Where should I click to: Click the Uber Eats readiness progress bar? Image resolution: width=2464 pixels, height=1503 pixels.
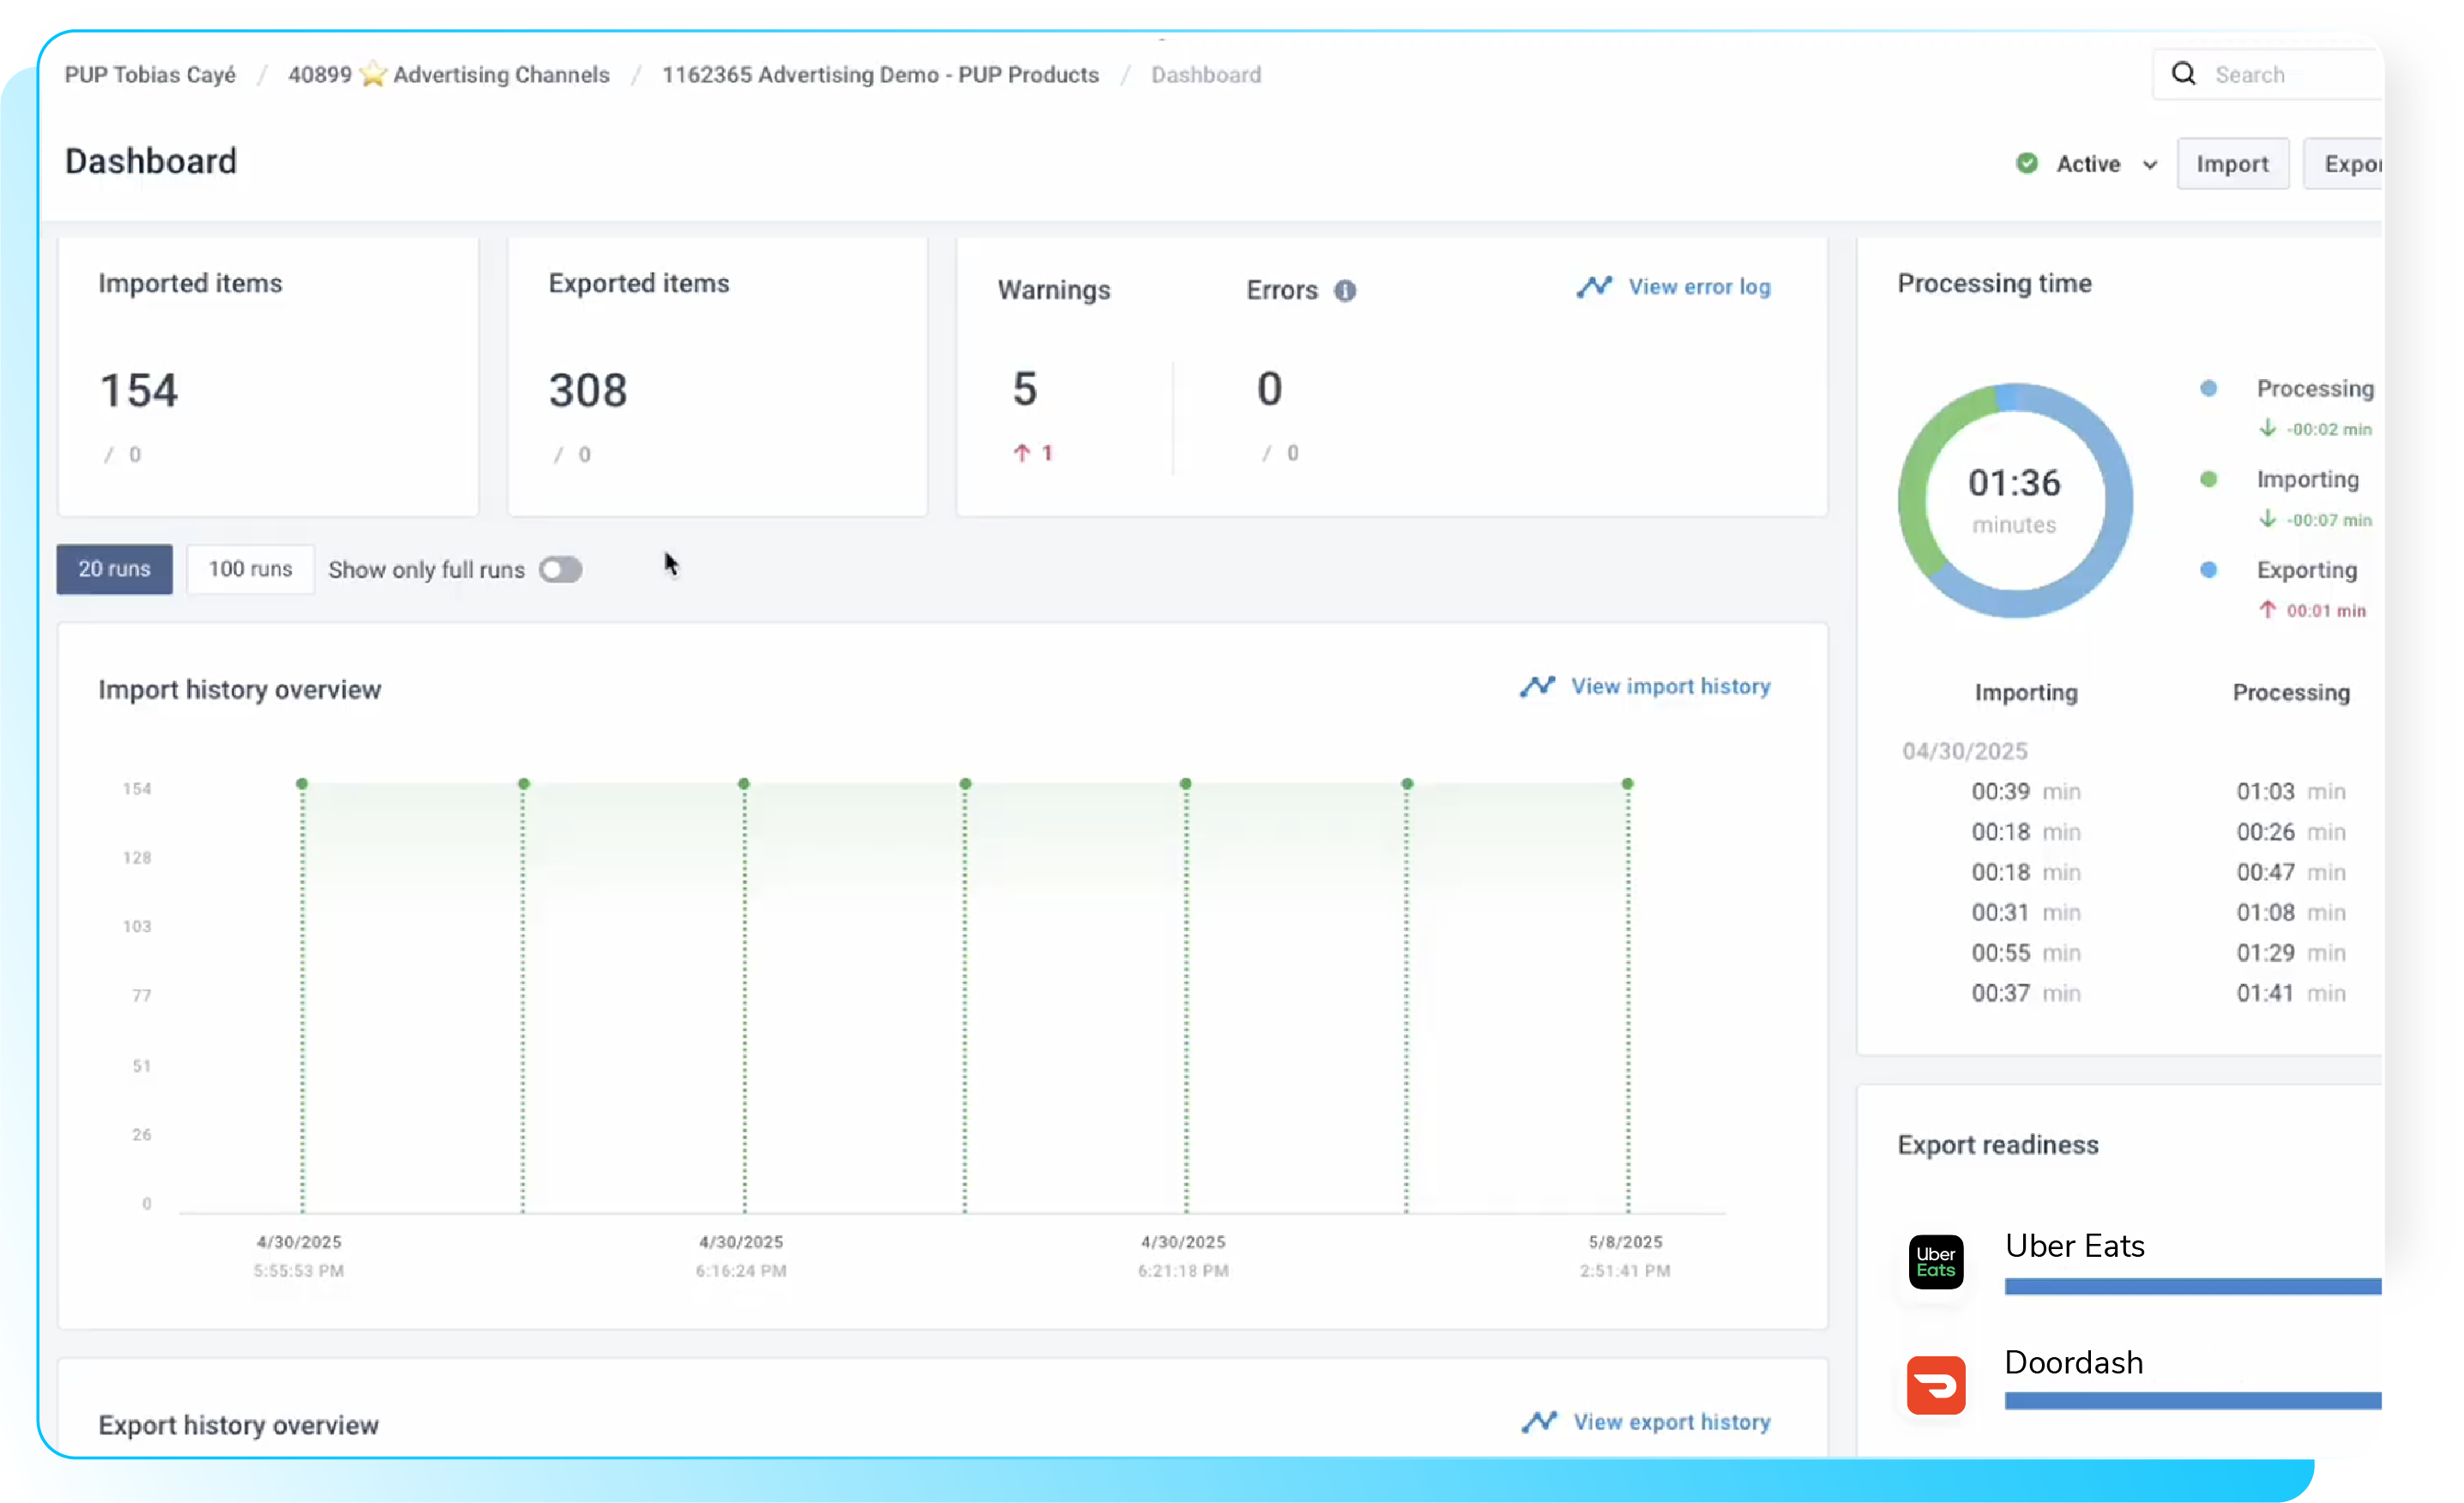click(x=2190, y=1288)
